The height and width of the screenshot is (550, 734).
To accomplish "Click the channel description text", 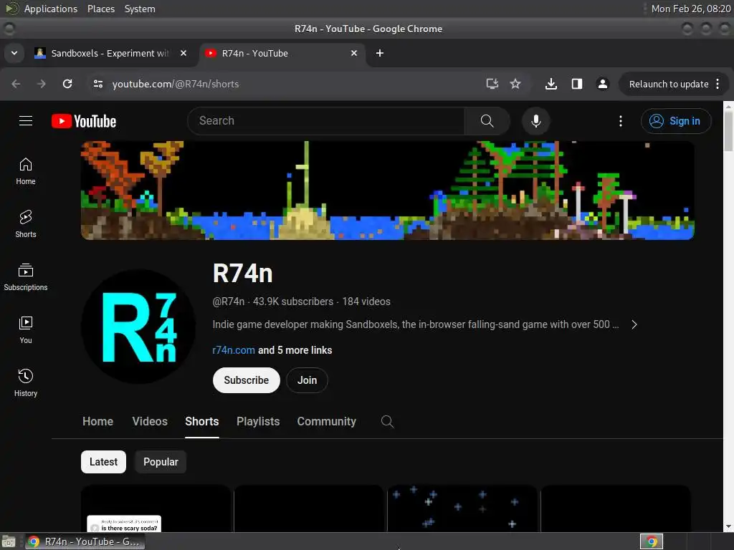I will click(416, 324).
